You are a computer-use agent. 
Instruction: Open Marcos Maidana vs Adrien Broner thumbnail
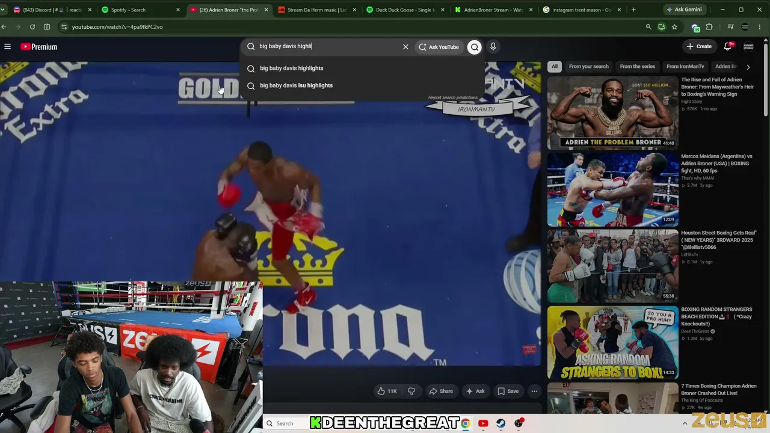[x=612, y=189]
